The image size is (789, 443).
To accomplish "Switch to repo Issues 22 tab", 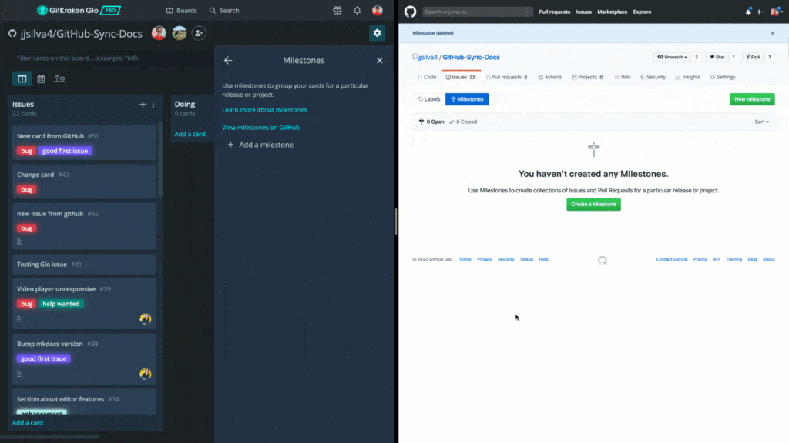I will [x=461, y=78].
